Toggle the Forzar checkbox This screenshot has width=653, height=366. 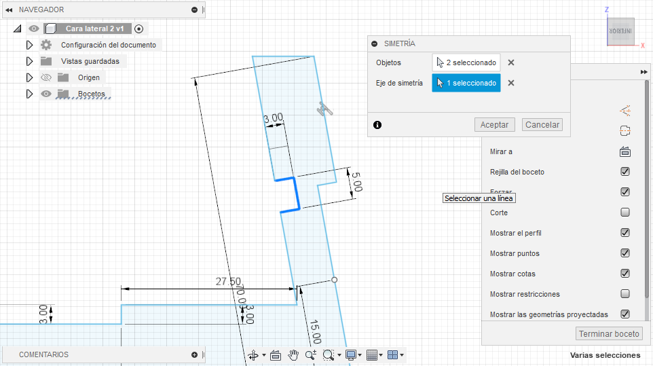[x=625, y=192]
